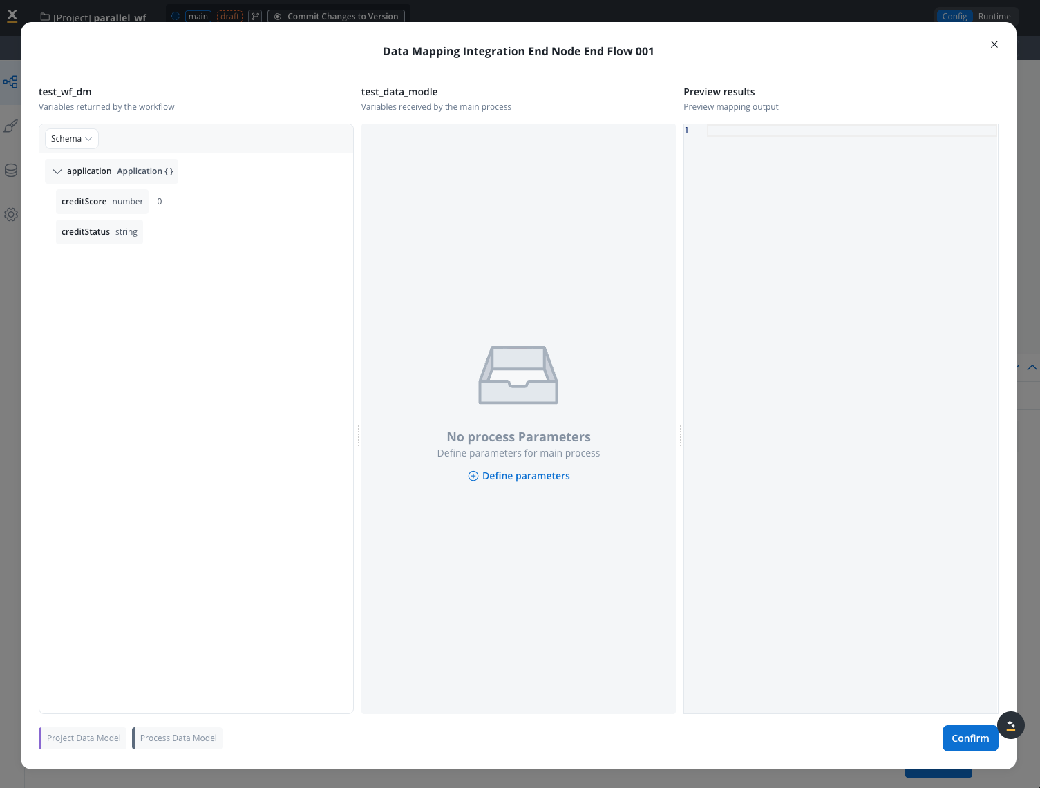
Task: Click the 'Application { }' type label
Action: point(145,171)
